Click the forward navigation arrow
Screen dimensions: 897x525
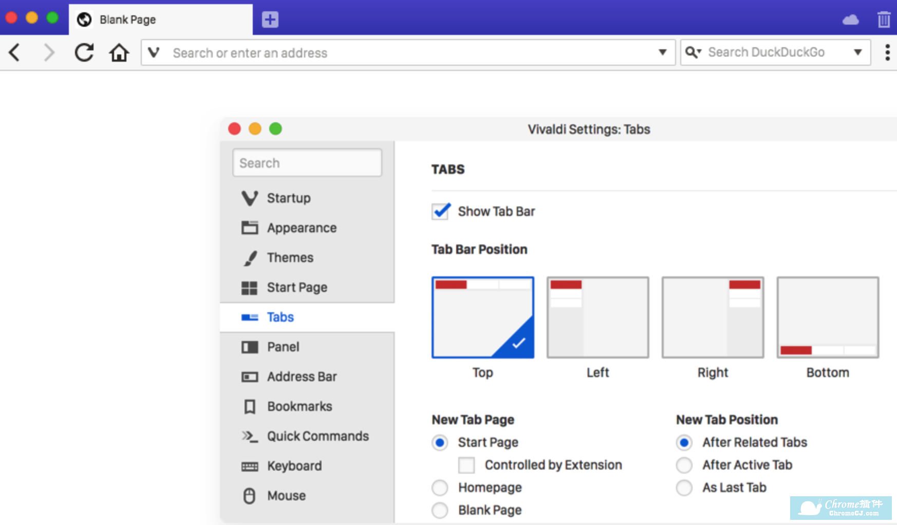point(49,52)
